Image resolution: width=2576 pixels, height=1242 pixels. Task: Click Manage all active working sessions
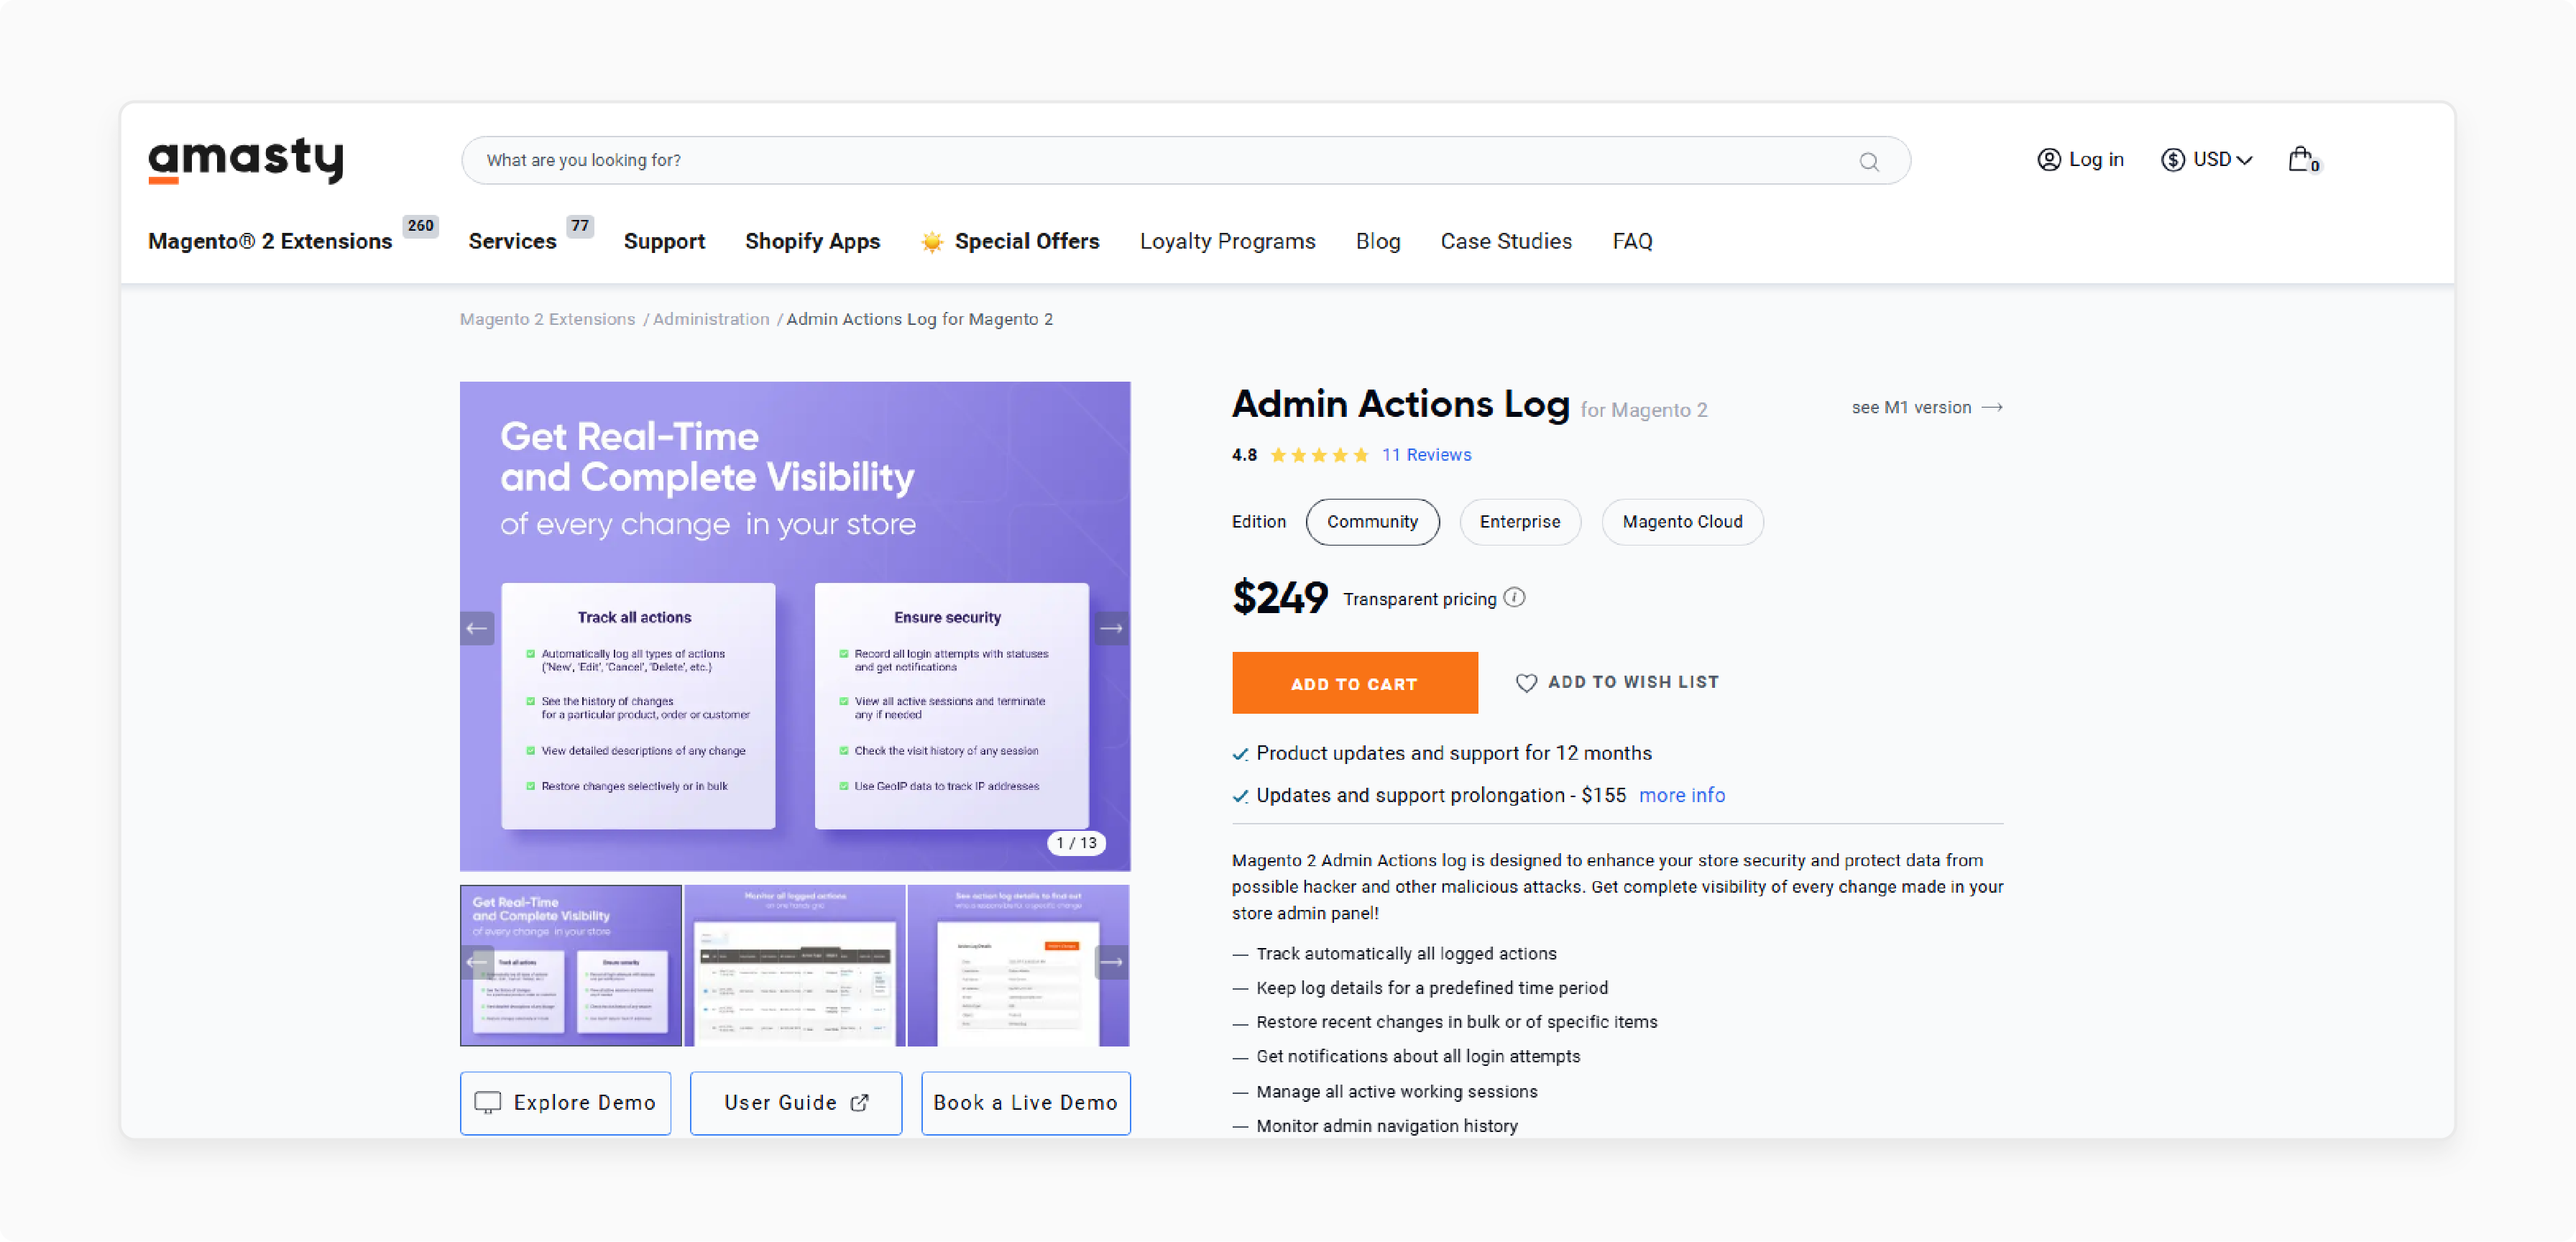tap(1396, 1091)
